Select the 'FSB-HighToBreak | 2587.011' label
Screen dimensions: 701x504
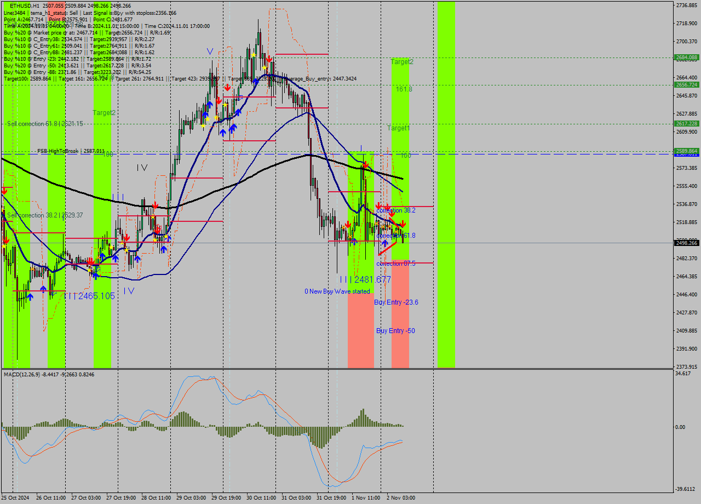[x=71, y=150]
